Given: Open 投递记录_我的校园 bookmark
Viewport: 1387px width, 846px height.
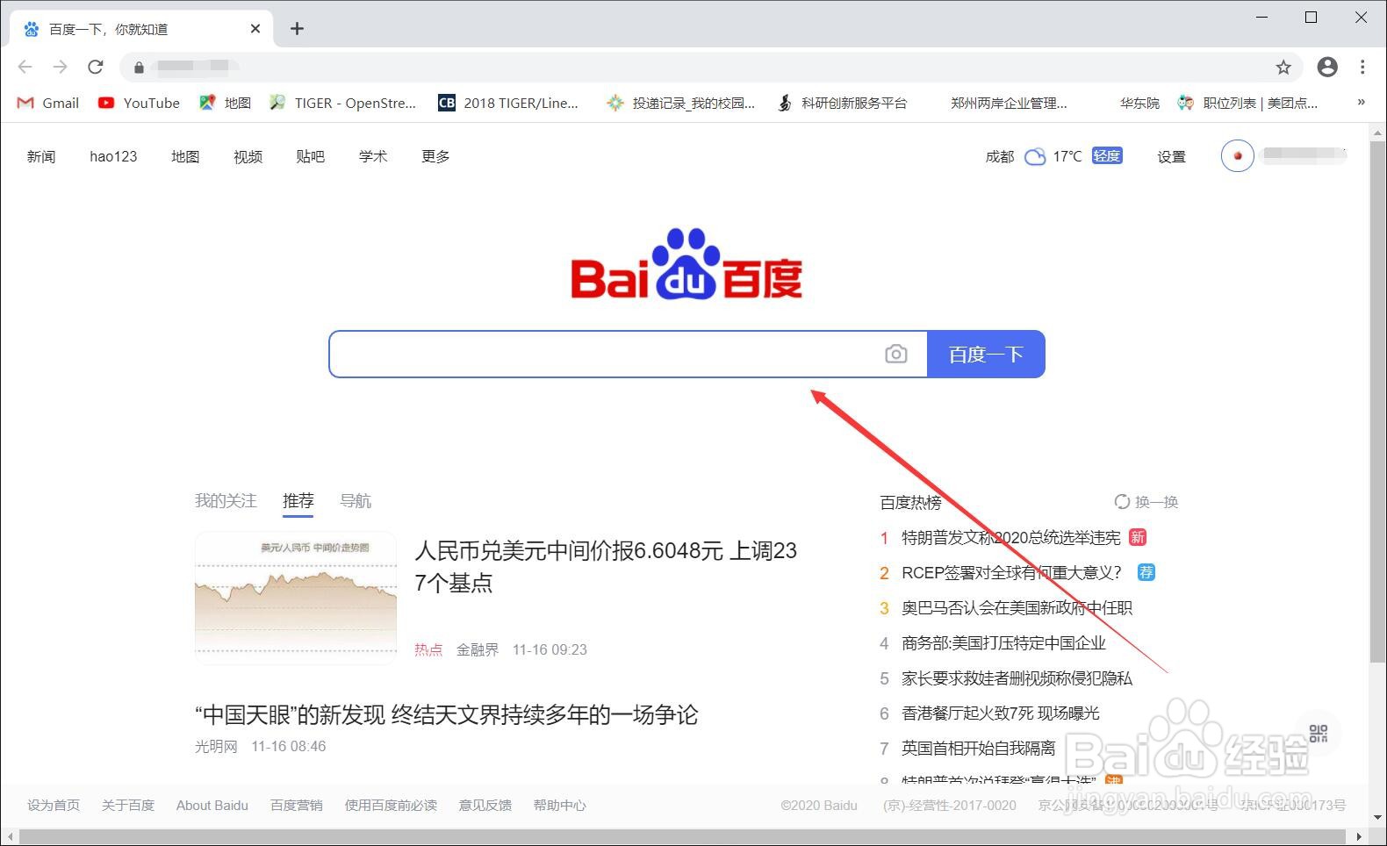Looking at the screenshot, I should point(680,103).
